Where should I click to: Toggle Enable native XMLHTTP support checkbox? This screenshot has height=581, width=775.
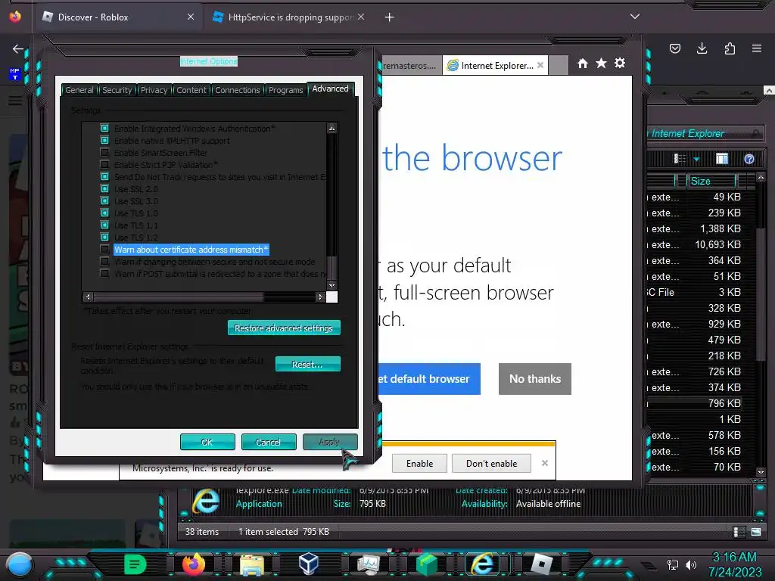(104, 140)
